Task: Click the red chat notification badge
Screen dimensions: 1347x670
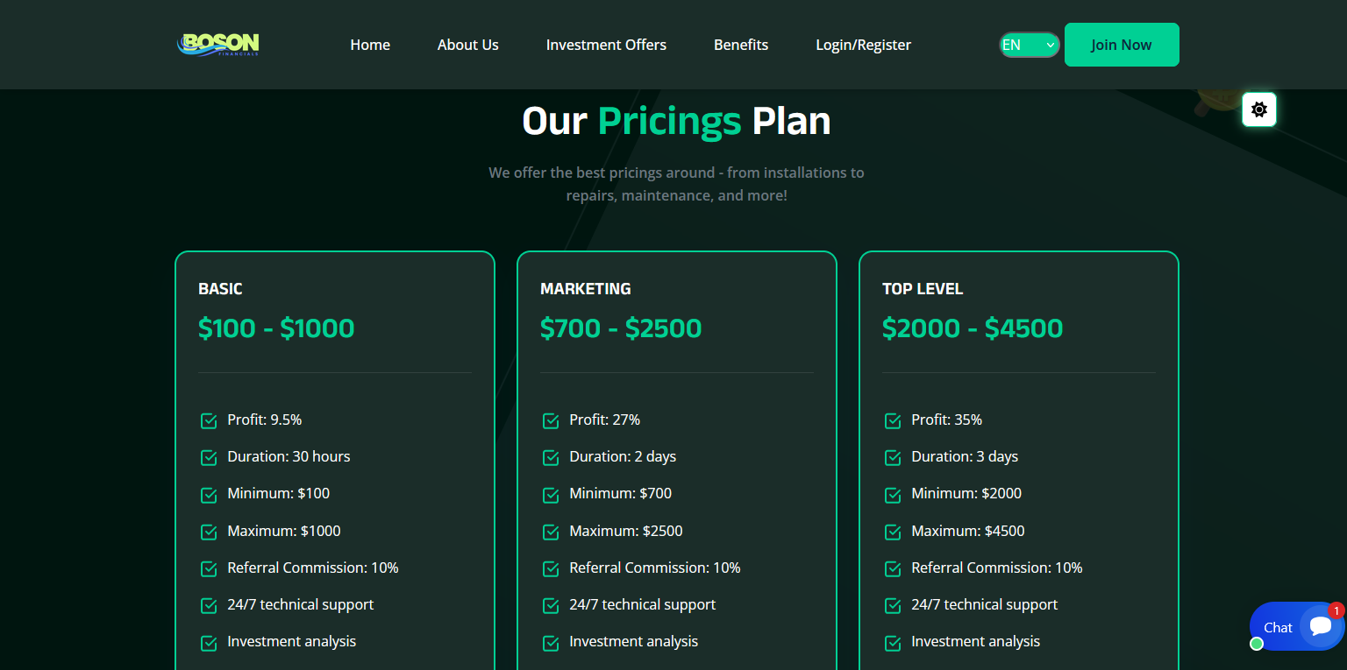Action: pos(1336,610)
